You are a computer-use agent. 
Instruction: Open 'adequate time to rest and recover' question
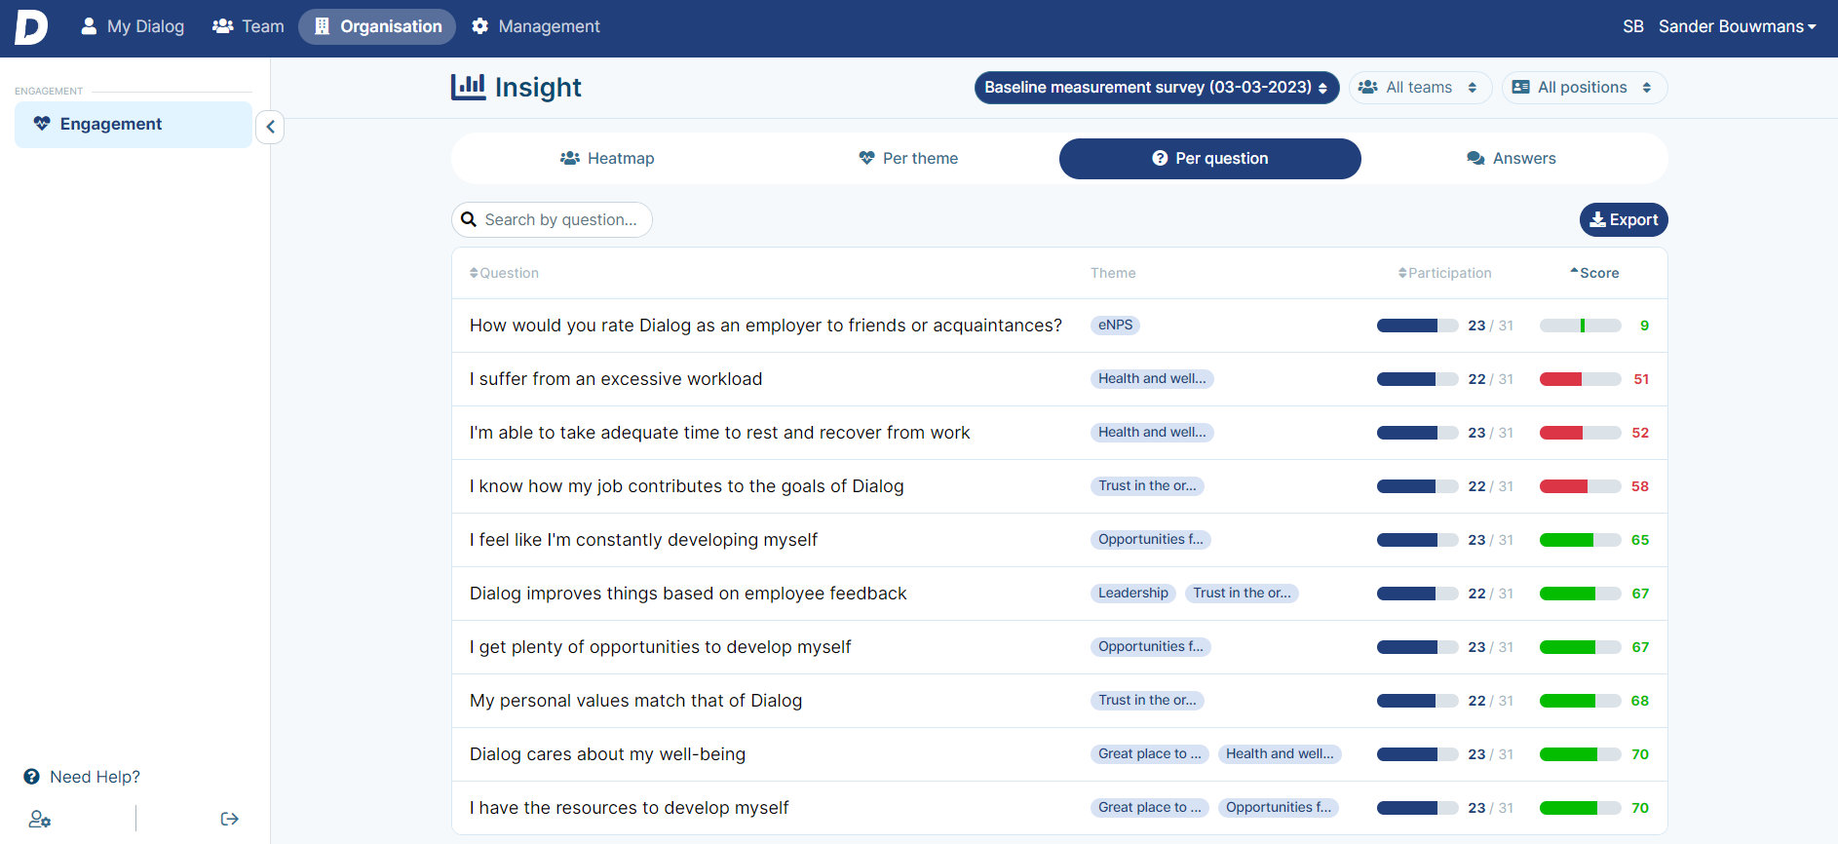[x=1059, y=433]
